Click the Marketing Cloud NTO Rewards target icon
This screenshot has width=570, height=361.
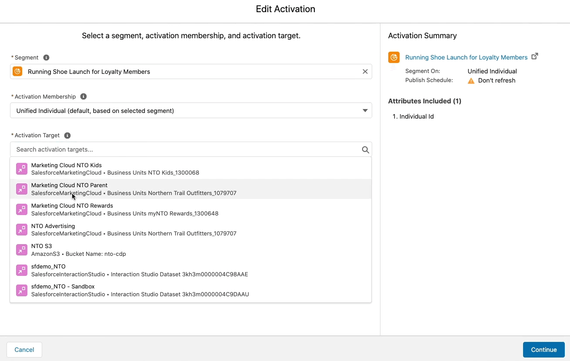(22, 209)
